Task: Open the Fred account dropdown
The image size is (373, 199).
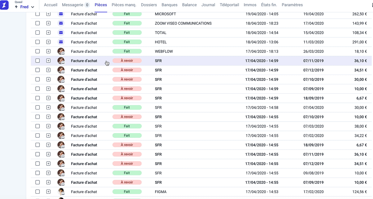Action: click(33, 7)
